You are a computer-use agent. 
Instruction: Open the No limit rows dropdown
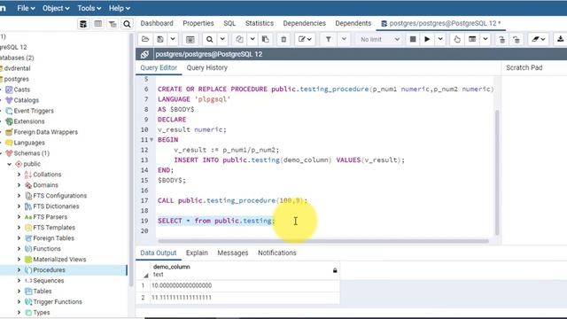(x=380, y=39)
